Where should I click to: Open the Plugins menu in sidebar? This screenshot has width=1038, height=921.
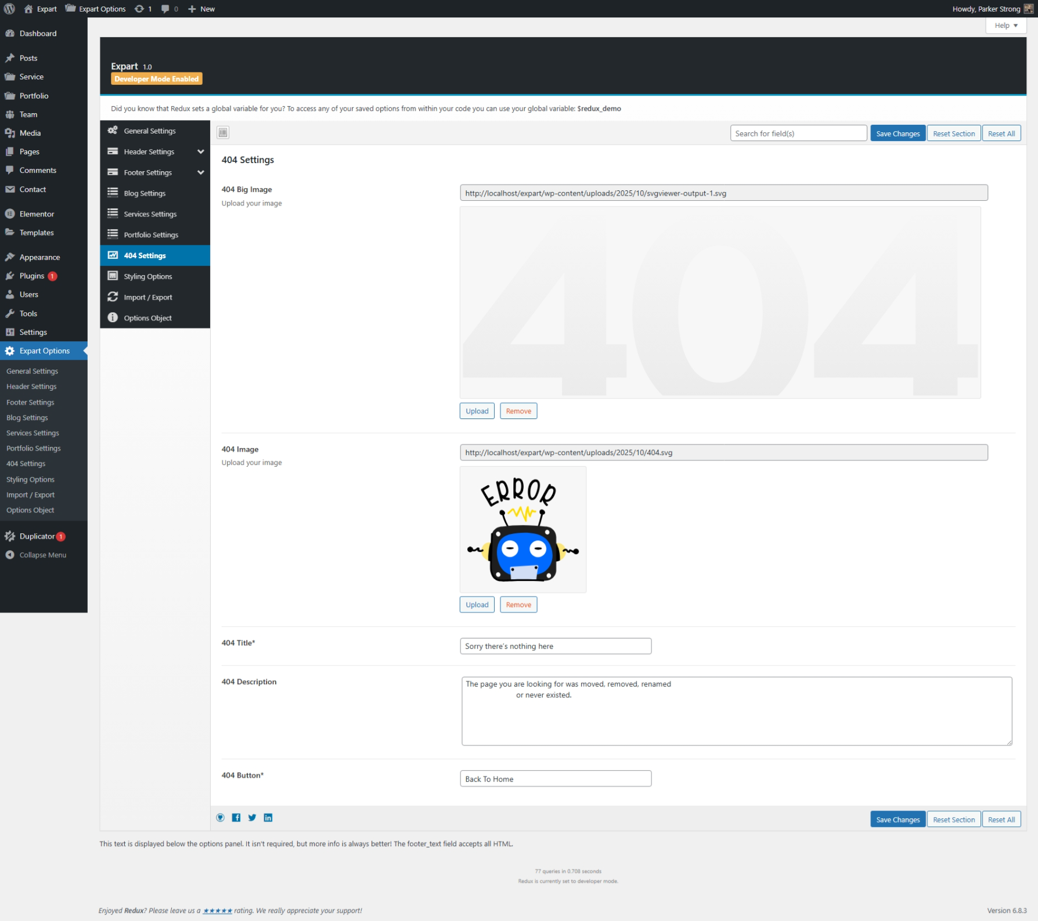click(x=32, y=276)
